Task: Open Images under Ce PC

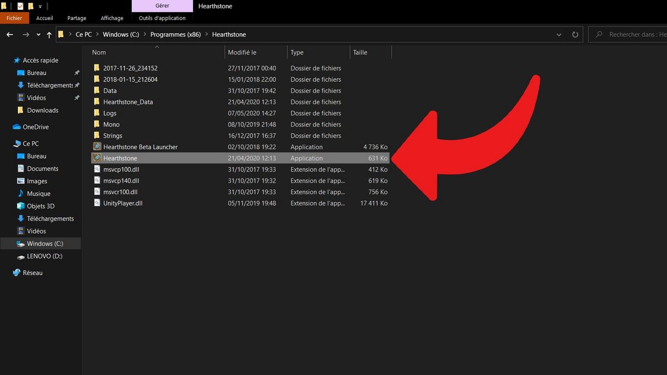Action: (x=37, y=181)
